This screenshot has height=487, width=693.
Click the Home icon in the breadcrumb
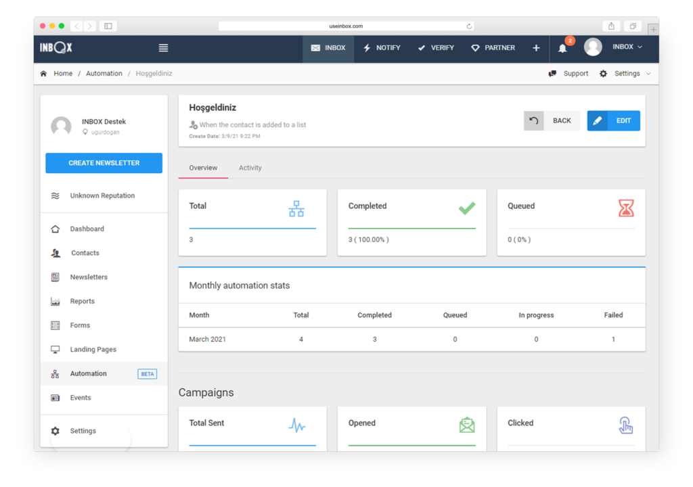click(x=44, y=74)
